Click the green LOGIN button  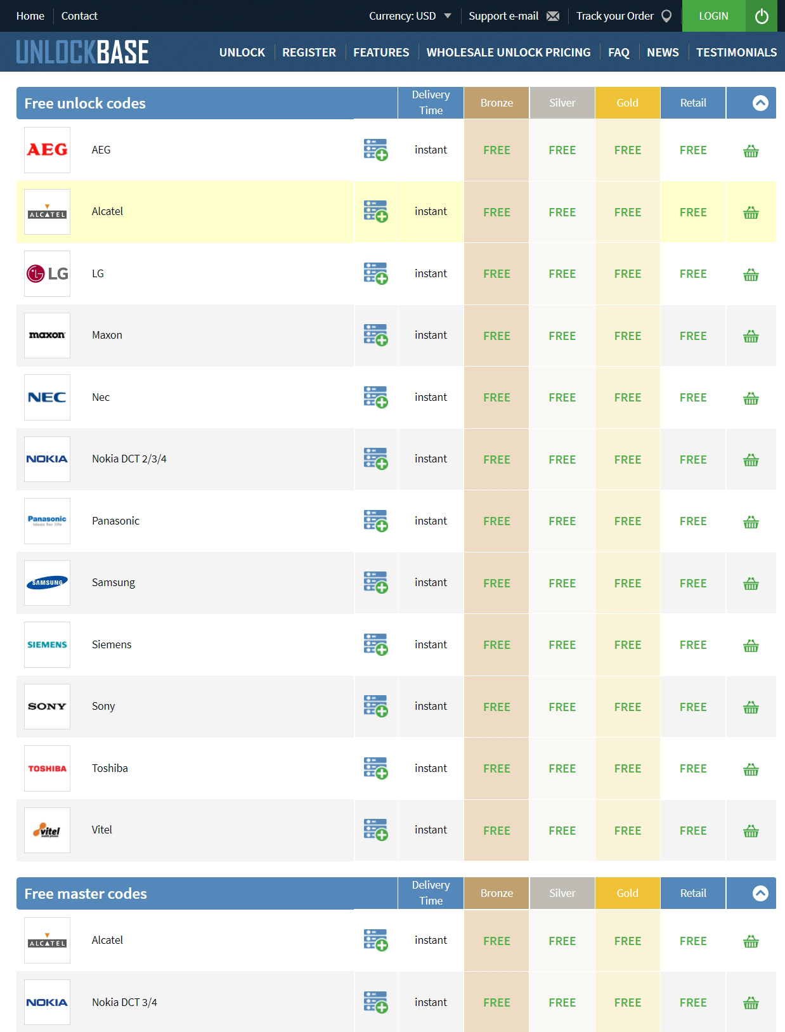[x=713, y=16]
